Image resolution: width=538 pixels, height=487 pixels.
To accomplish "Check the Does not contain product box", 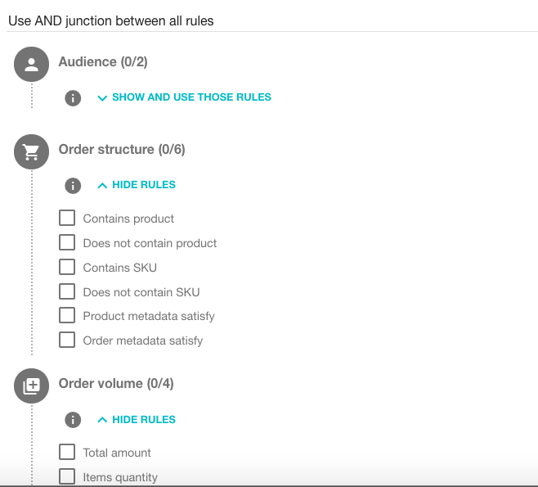I will (x=67, y=243).
